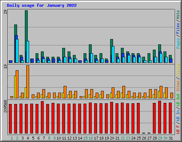This screenshot has width=182, height=142.
Task: Click the "29" hits axis maximum label
Action: point(5,12)
